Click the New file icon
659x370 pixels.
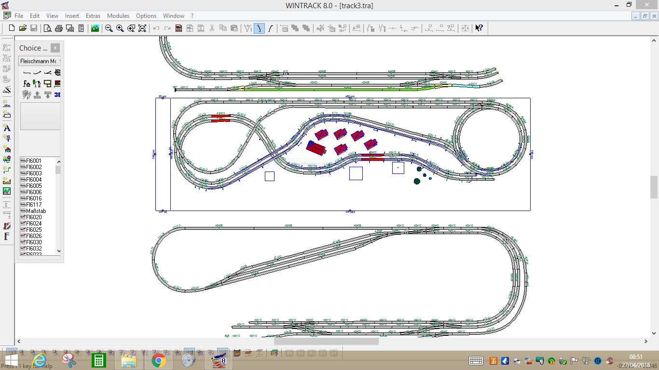[12, 28]
